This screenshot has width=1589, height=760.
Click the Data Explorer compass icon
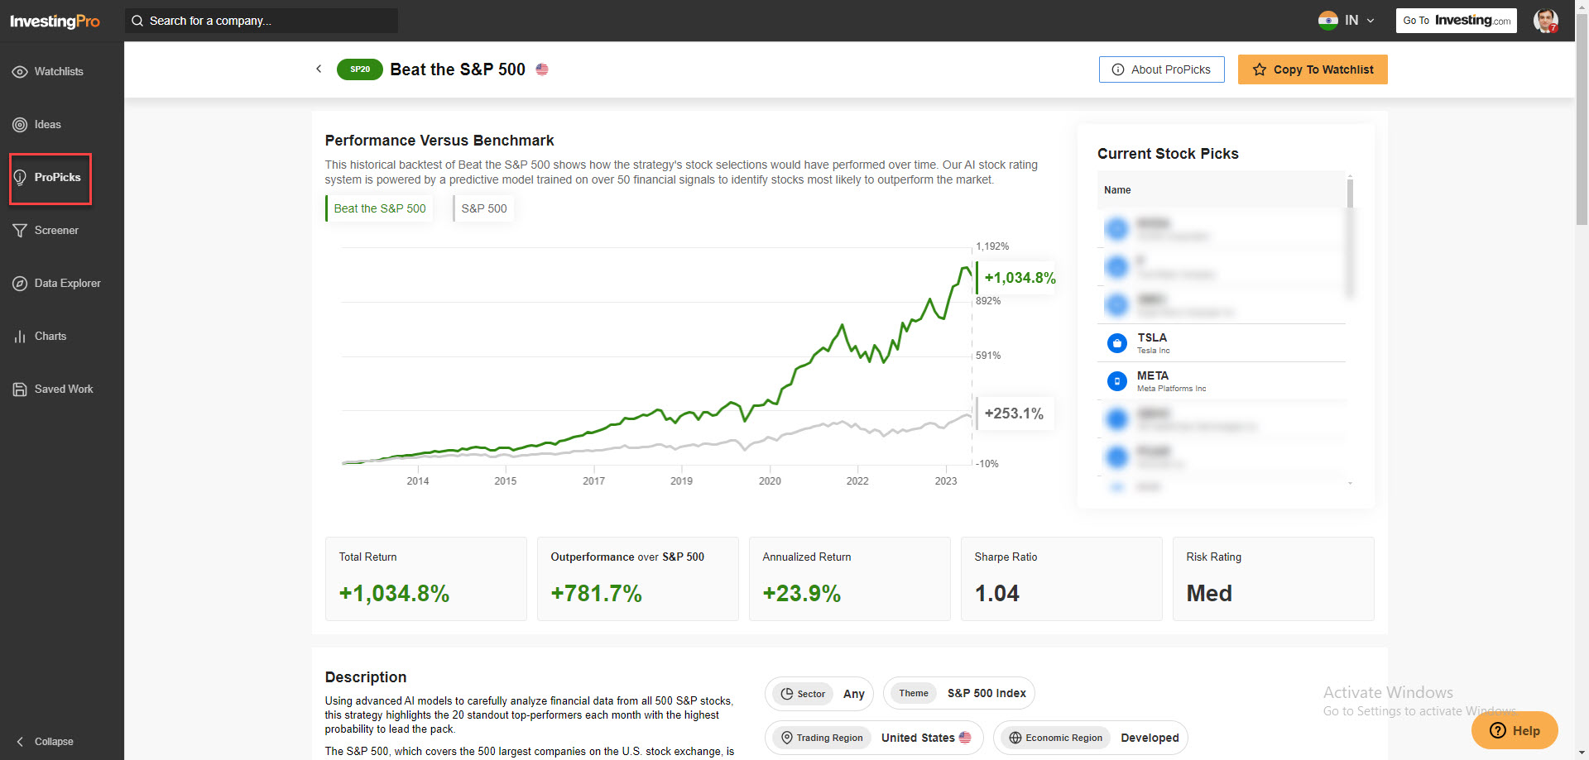[x=20, y=284]
